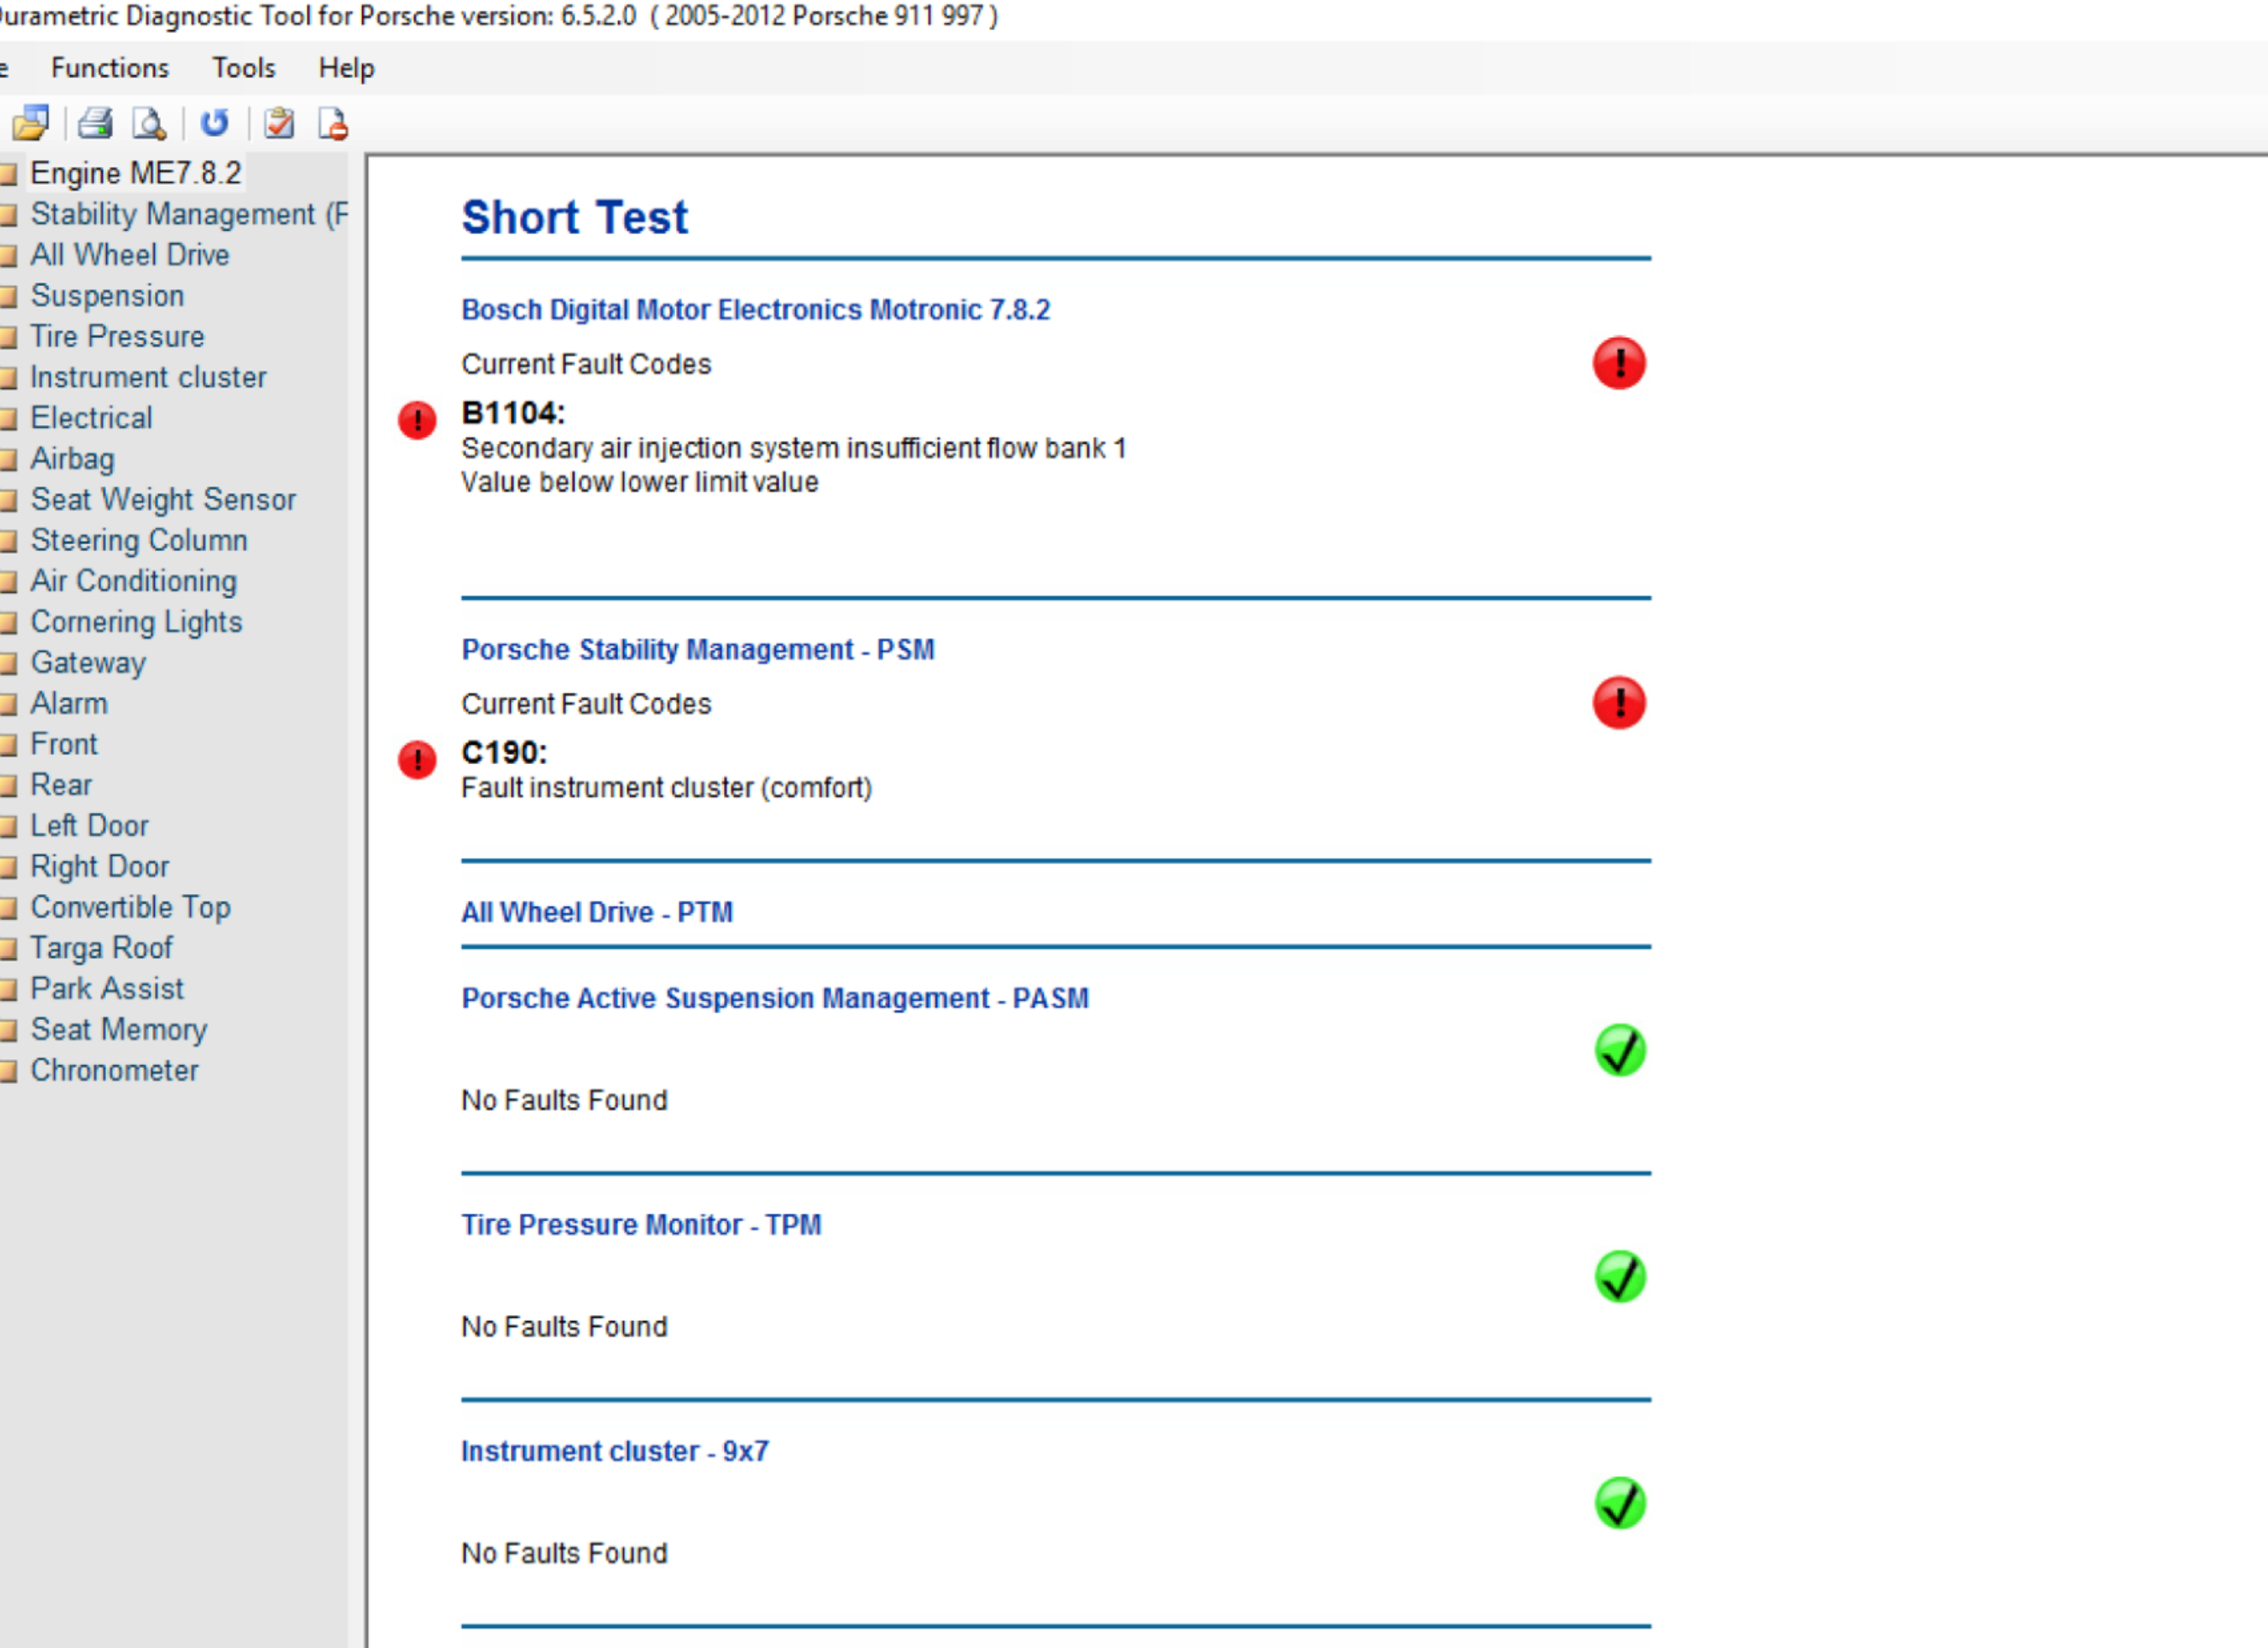Open the Functions menu

click(x=110, y=68)
